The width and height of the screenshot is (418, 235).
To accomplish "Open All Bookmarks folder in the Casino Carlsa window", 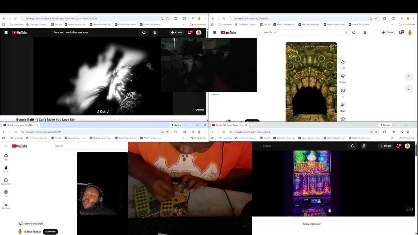I will click(407, 138).
